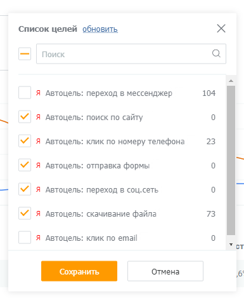Click Yandex icon beside messenger goal
244x298 pixels.
[38, 93]
